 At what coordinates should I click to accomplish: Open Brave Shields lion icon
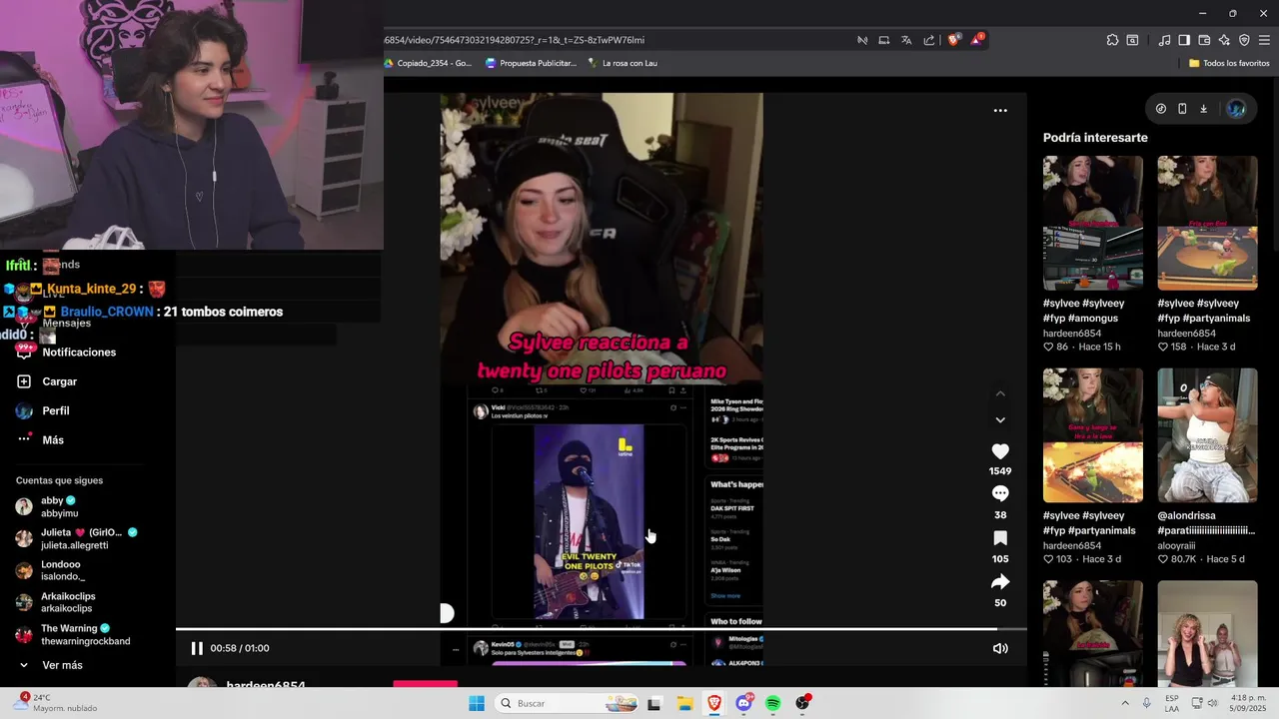[x=953, y=40]
